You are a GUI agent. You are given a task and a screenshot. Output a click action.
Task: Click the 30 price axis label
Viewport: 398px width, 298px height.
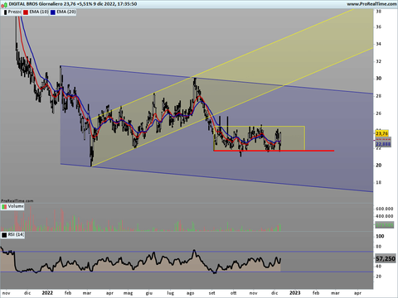tap(378, 79)
